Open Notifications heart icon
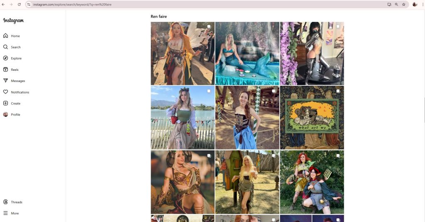 [6, 92]
